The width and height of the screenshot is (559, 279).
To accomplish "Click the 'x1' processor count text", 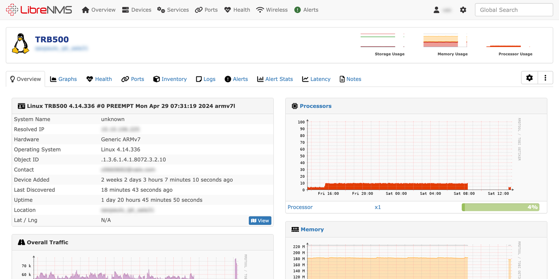I will click(378, 207).
